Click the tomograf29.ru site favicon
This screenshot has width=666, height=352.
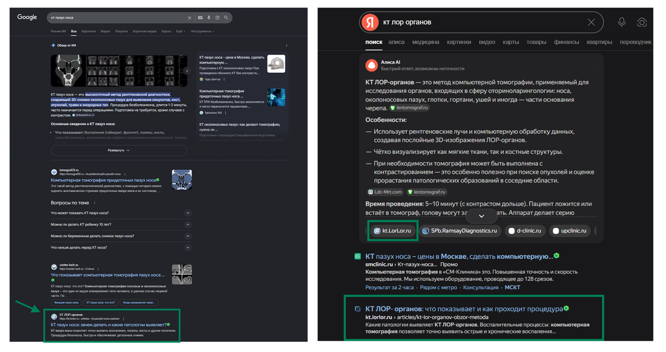[x=54, y=172]
